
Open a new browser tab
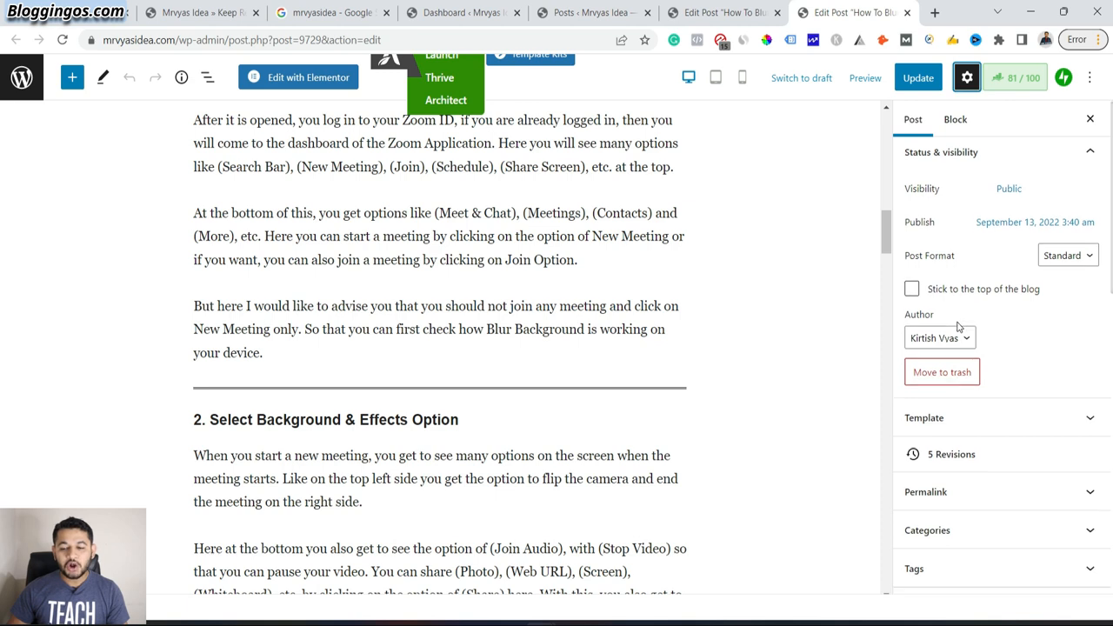[x=935, y=13]
